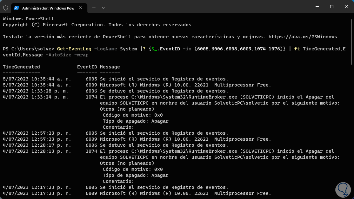Expand the new tab profile dropdown chevron
Image resolution: width=354 pixels, height=199 pixels.
point(103,8)
